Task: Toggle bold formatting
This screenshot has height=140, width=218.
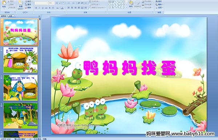Action: point(36,8)
